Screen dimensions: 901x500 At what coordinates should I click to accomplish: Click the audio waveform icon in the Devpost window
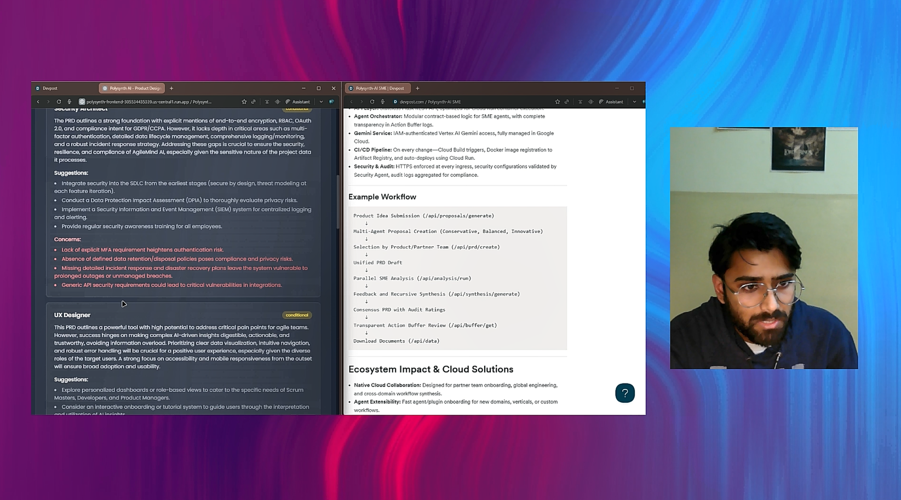coord(590,102)
